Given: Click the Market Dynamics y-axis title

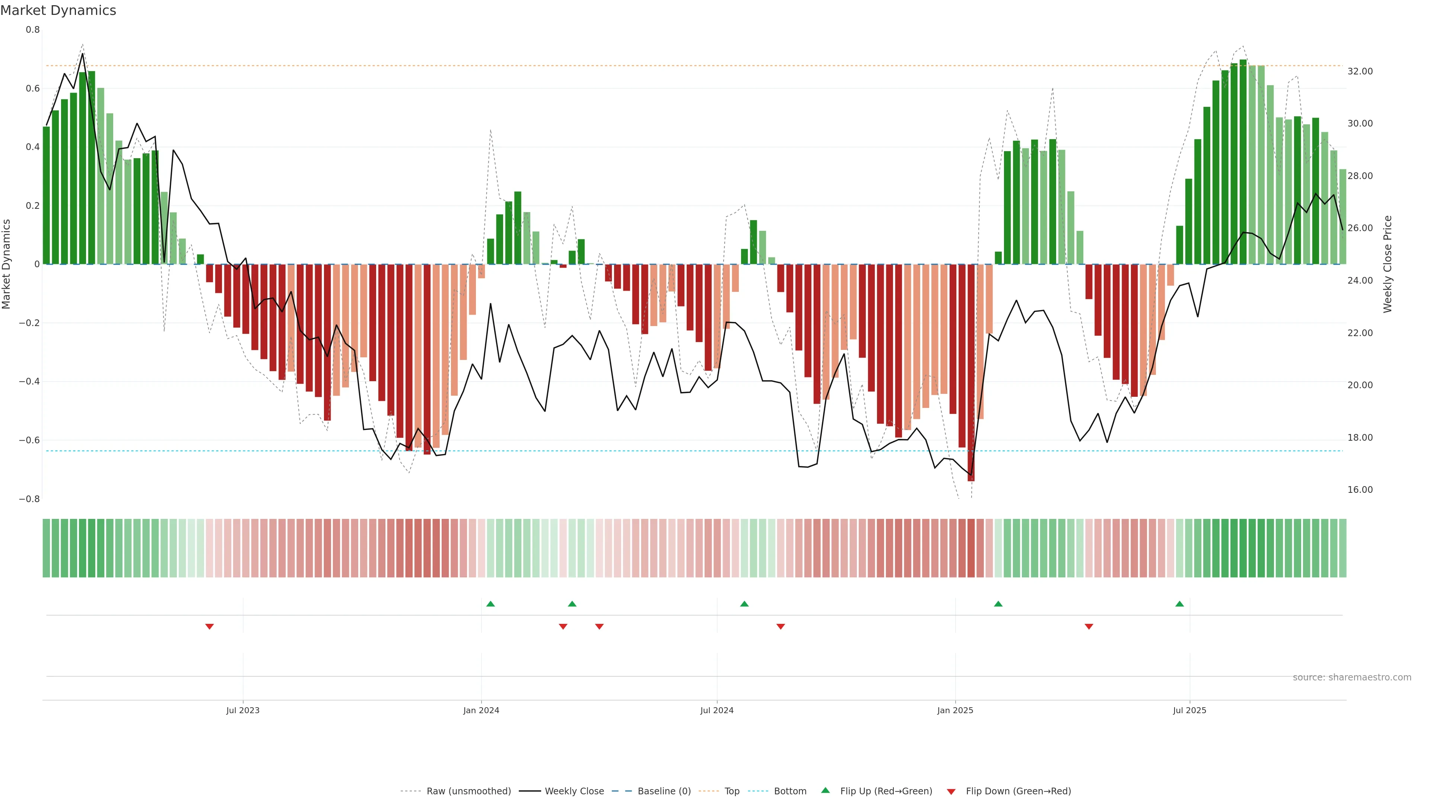Looking at the screenshot, I should [7, 264].
